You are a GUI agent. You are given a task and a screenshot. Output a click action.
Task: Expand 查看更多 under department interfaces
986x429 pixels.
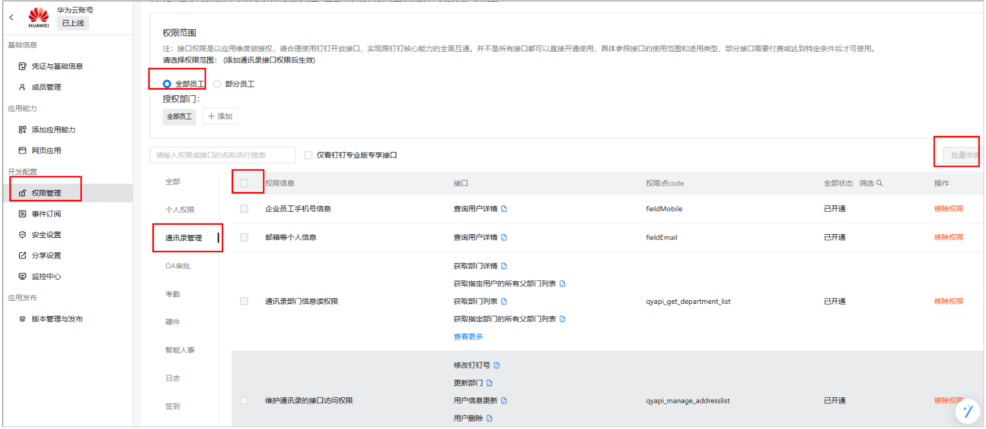click(468, 336)
